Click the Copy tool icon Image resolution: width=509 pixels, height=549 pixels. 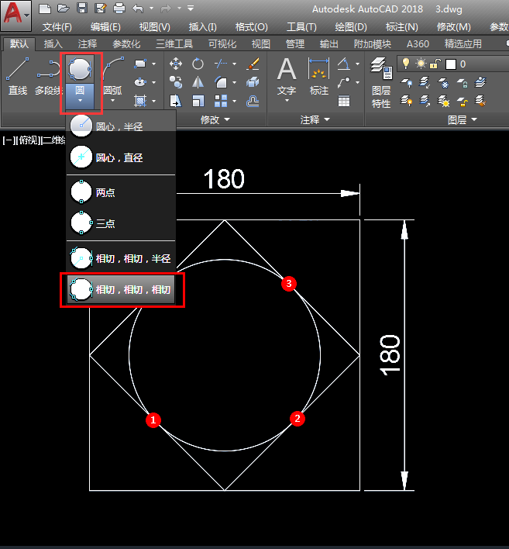tap(176, 82)
